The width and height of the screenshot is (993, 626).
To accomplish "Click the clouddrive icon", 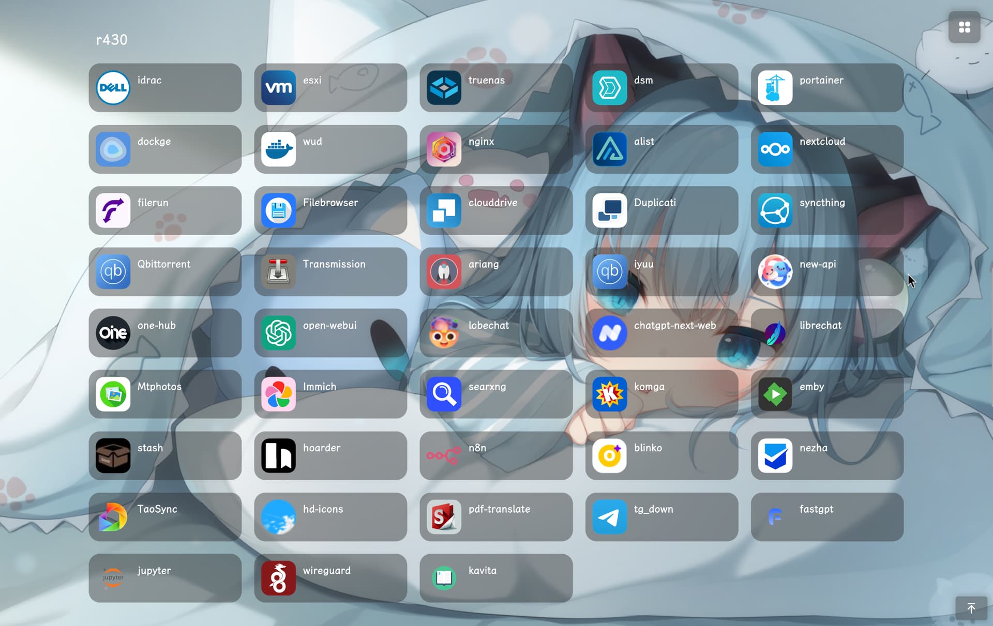I will click(444, 210).
